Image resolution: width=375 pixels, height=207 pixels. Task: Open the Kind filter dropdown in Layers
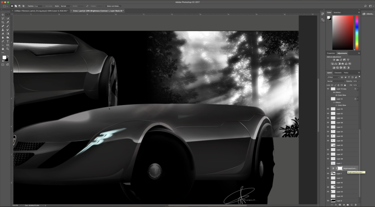pyautogui.click(x=333, y=77)
